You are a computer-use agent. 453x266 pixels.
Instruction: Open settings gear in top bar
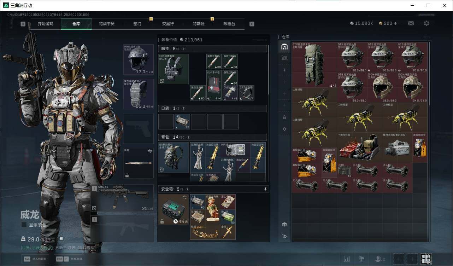coord(426,23)
